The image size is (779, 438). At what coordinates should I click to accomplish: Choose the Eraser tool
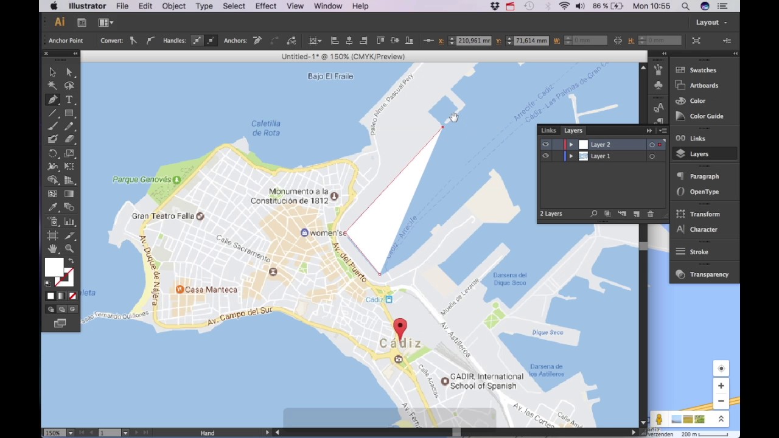coord(69,139)
